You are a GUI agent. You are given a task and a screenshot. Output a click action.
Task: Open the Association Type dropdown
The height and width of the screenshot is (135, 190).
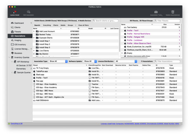pyautogui.click(x=58, y=61)
